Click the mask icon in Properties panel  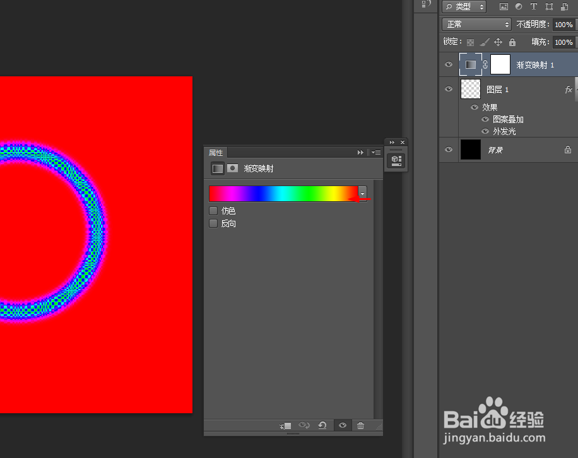[x=232, y=168]
